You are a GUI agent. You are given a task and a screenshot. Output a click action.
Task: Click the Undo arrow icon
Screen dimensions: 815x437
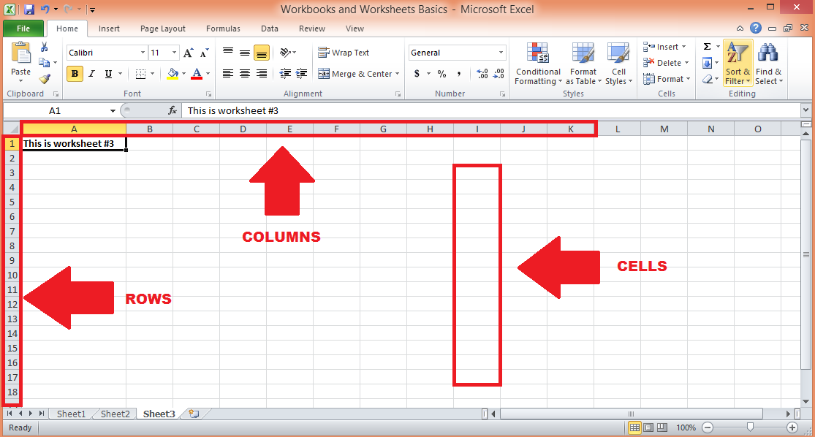pyautogui.click(x=45, y=9)
